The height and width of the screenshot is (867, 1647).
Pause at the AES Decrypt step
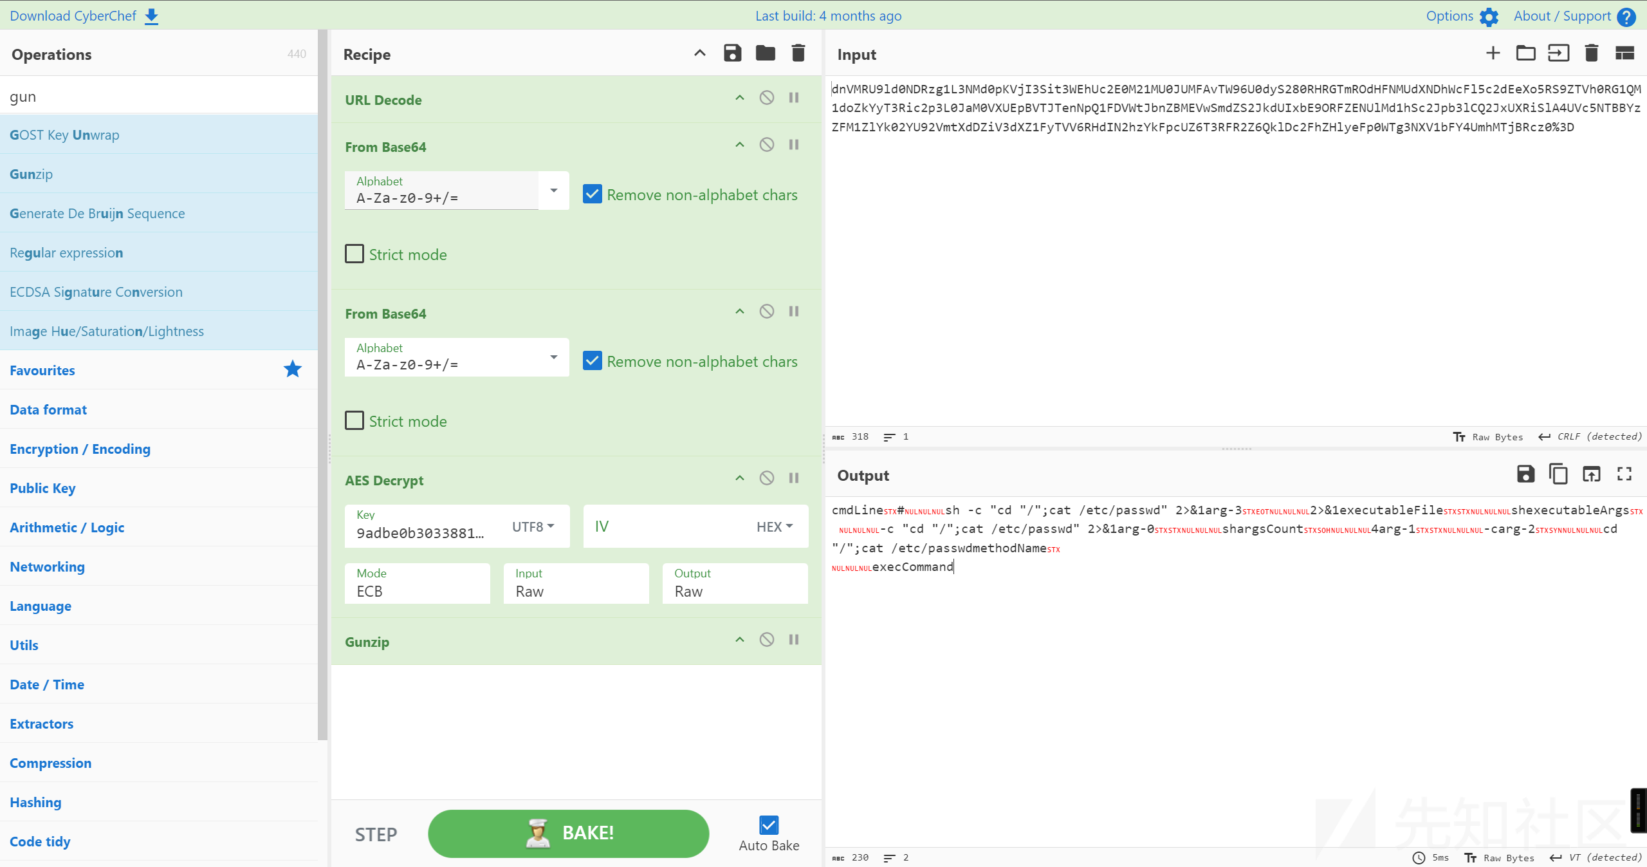point(794,478)
